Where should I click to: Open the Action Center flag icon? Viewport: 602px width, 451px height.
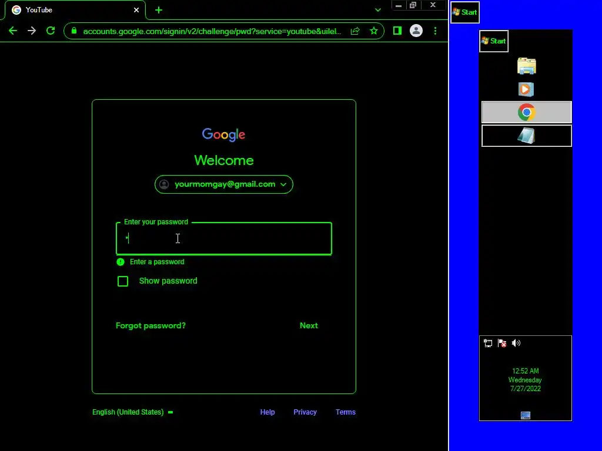(502, 343)
